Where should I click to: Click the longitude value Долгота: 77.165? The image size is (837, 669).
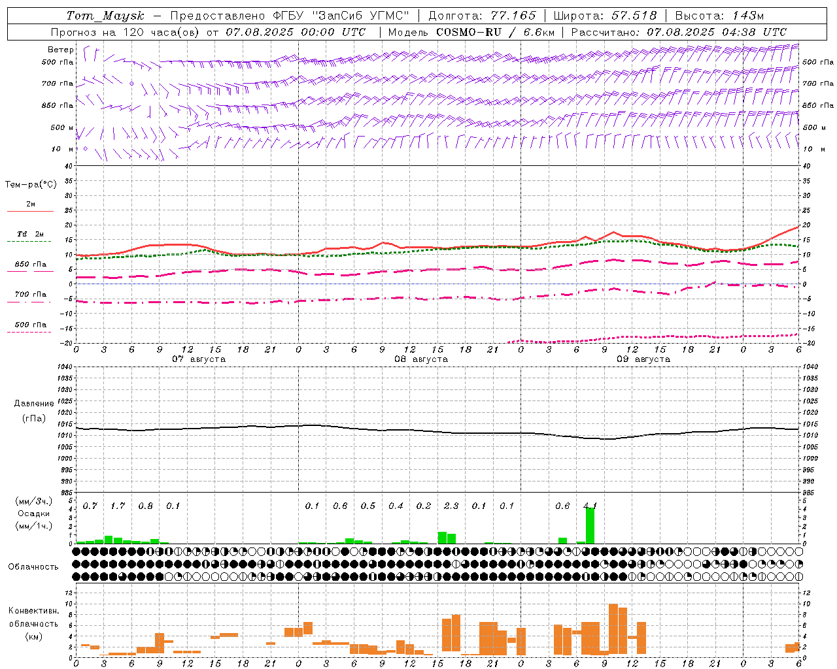[482, 16]
